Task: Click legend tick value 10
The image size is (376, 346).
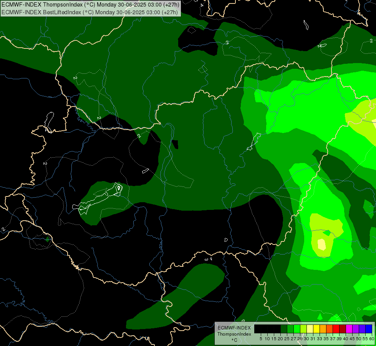Action: click(267, 339)
